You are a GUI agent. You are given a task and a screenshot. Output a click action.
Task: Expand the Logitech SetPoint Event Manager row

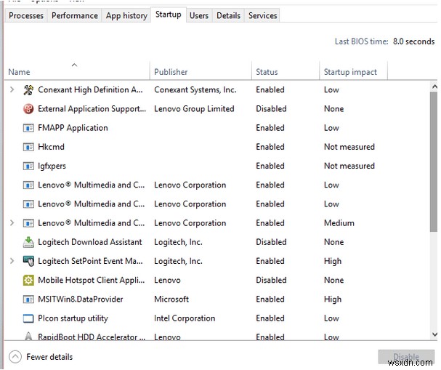coord(12,261)
